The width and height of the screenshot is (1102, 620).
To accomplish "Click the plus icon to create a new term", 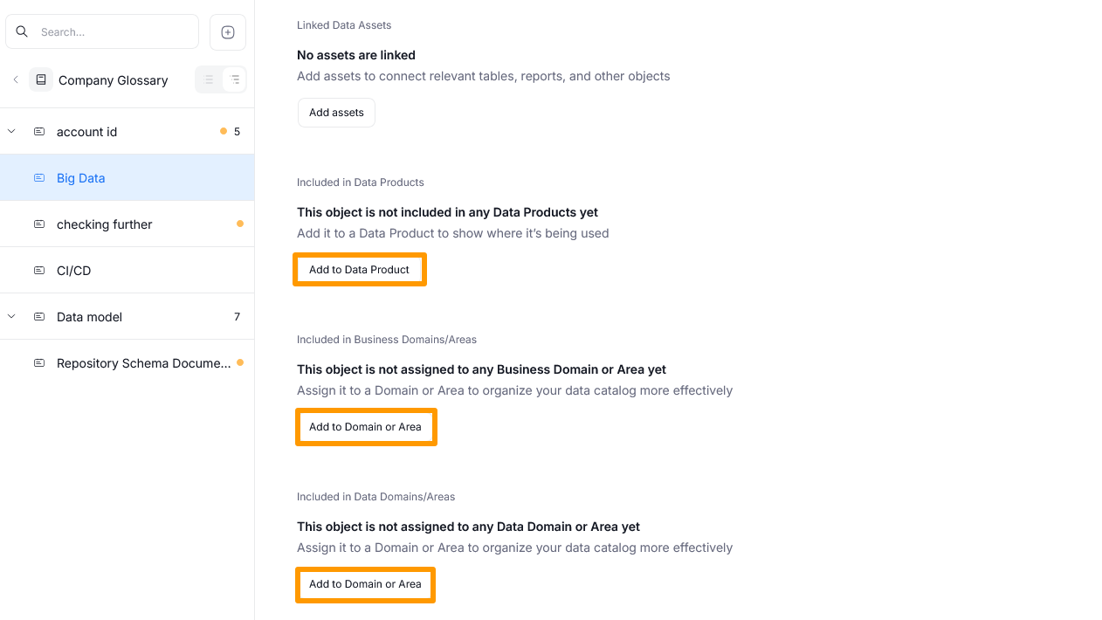I will (227, 31).
